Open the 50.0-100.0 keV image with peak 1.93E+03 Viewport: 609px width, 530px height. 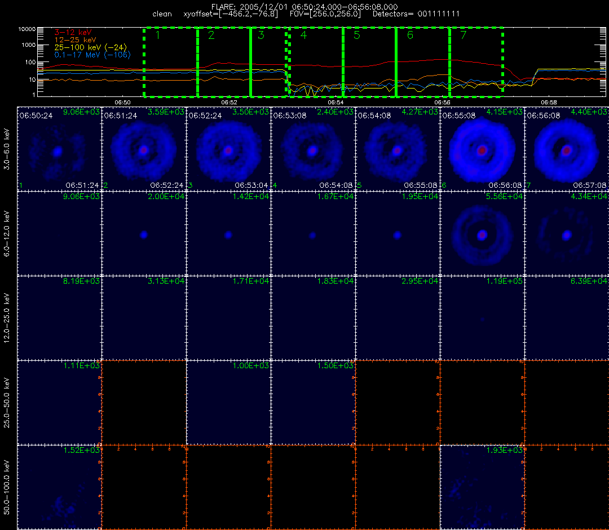482,487
